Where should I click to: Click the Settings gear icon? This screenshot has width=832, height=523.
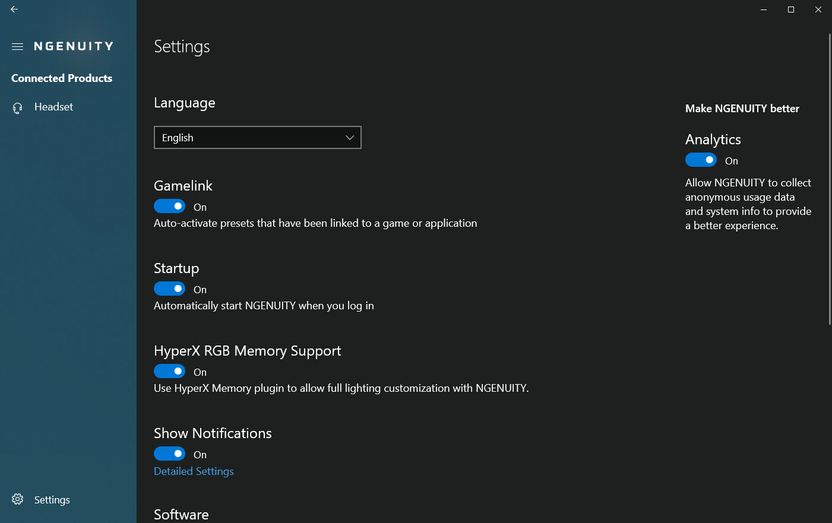[18, 499]
